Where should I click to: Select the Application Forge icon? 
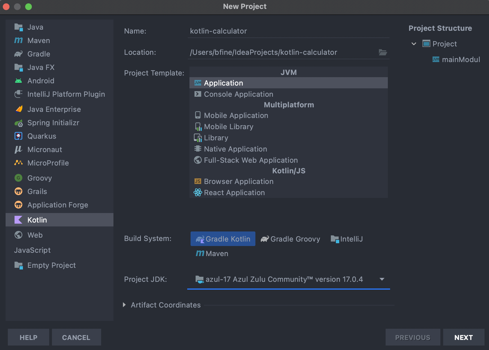click(18, 205)
